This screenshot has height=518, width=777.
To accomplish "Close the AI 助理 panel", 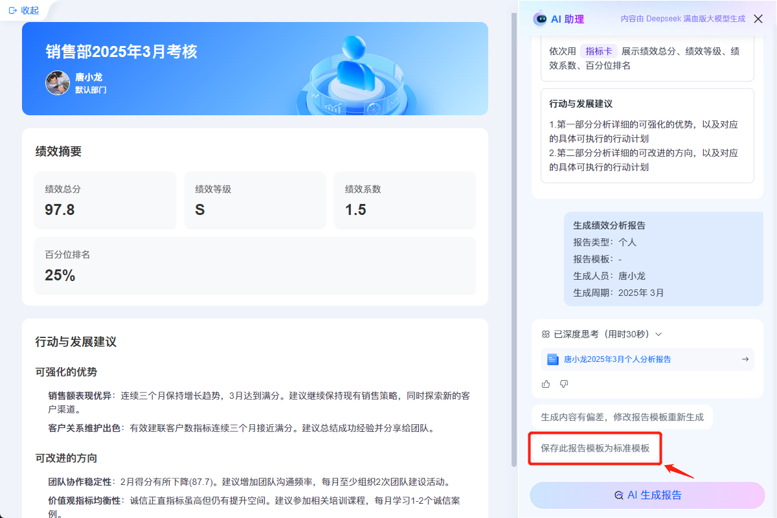I will coord(758,19).
